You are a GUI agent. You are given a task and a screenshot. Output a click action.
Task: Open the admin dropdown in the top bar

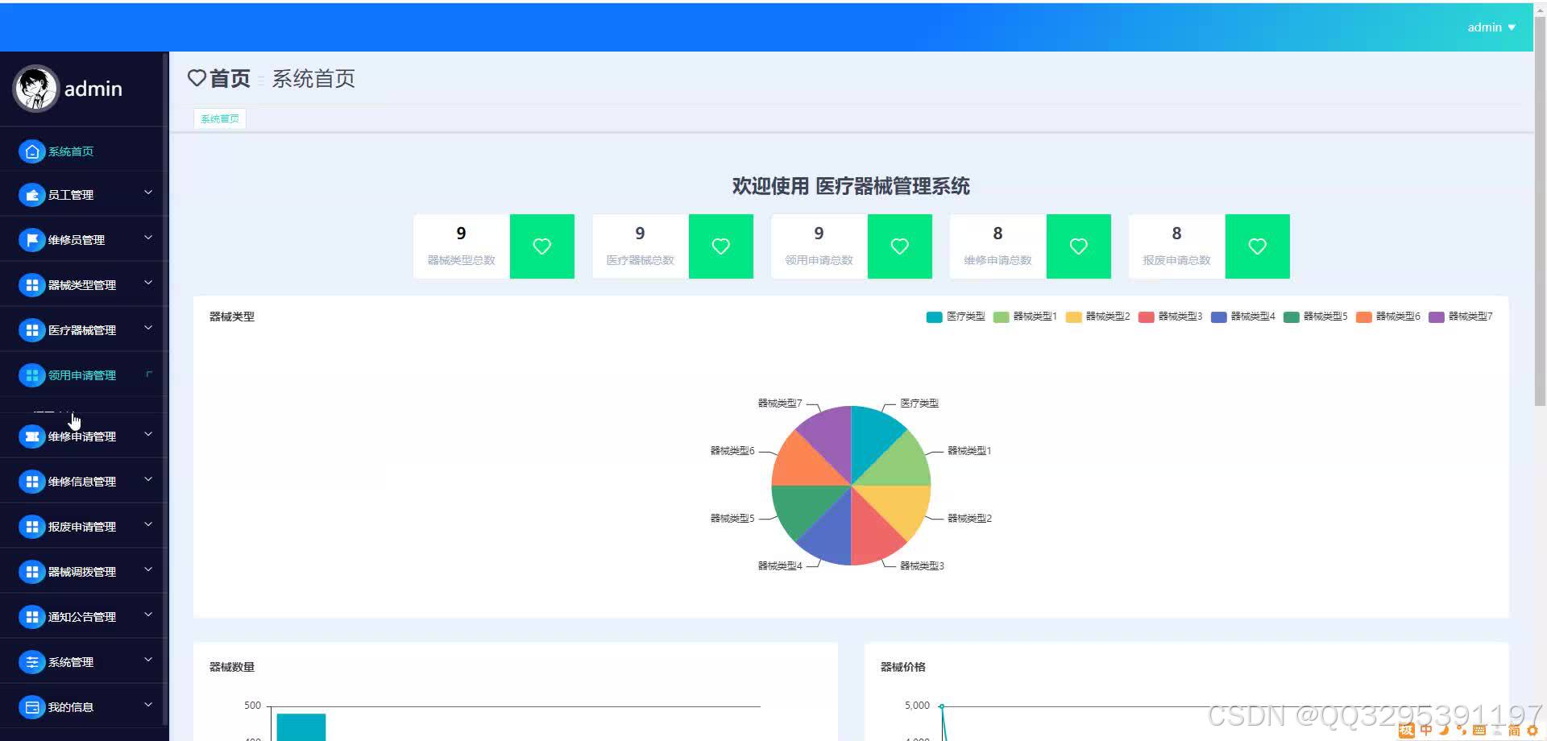point(1491,27)
